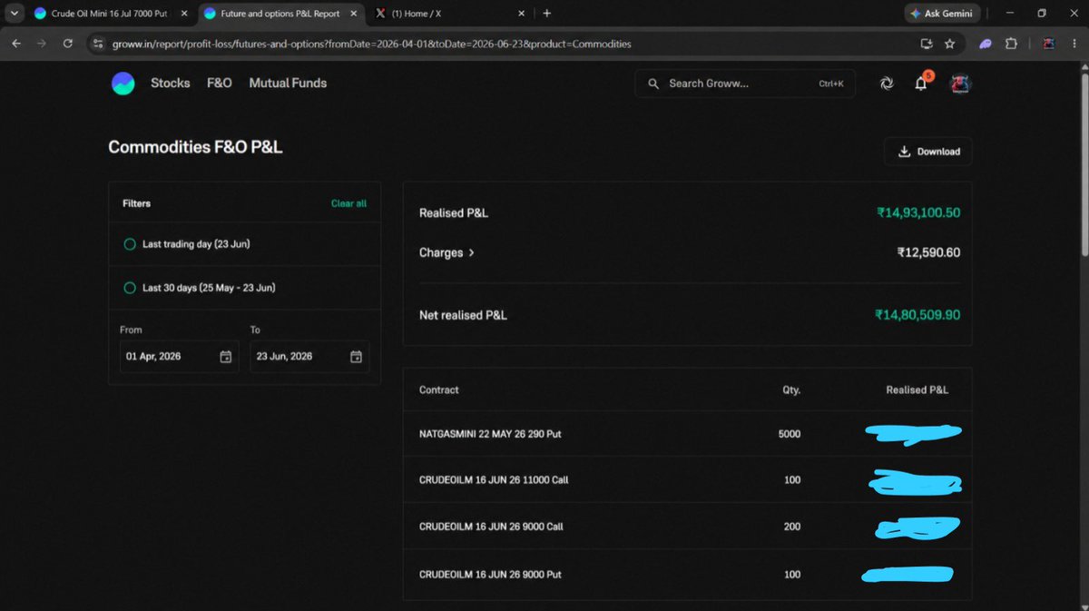Bookmark this page with the star icon
The height and width of the screenshot is (611, 1089).
pos(949,44)
